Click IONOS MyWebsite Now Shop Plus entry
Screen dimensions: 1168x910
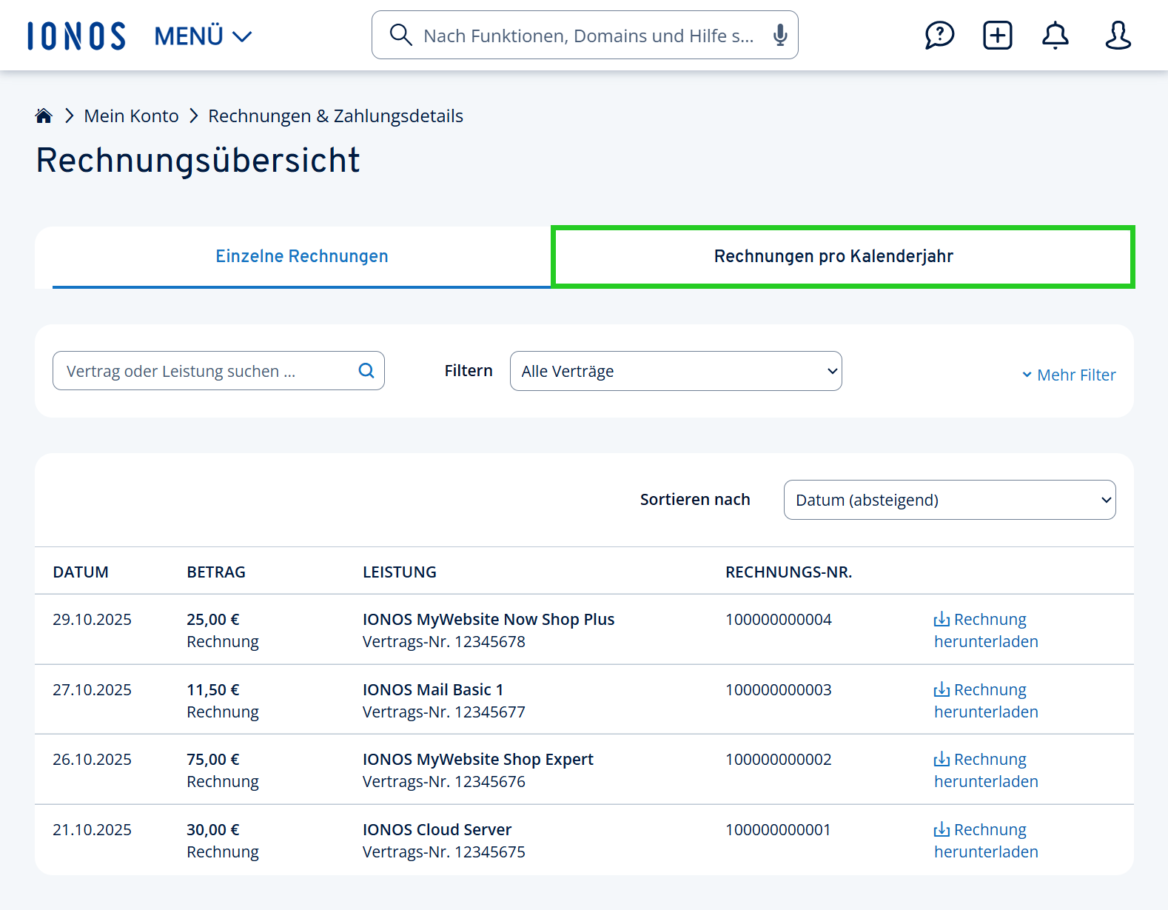point(489,619)
